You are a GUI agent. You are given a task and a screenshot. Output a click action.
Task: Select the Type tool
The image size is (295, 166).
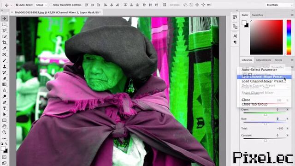4,109
